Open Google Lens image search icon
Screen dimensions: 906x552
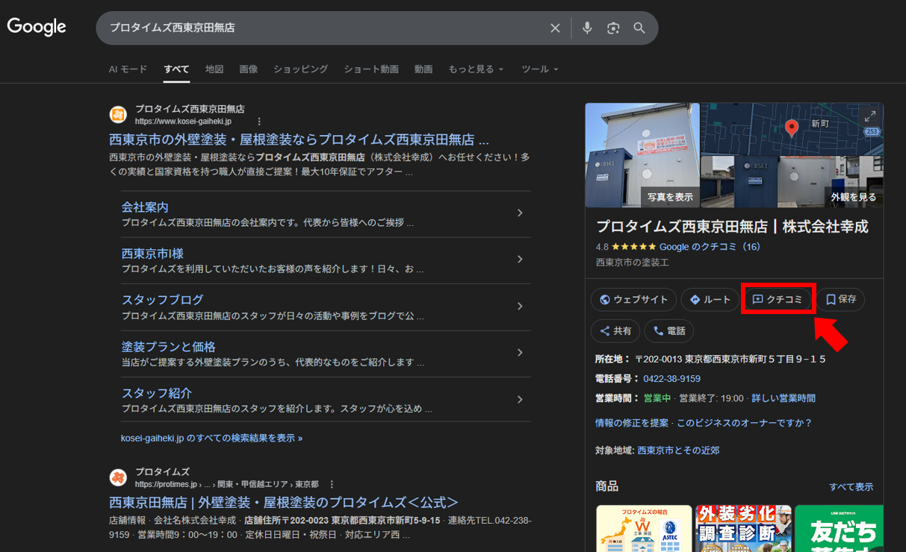(x=613, y=28)
